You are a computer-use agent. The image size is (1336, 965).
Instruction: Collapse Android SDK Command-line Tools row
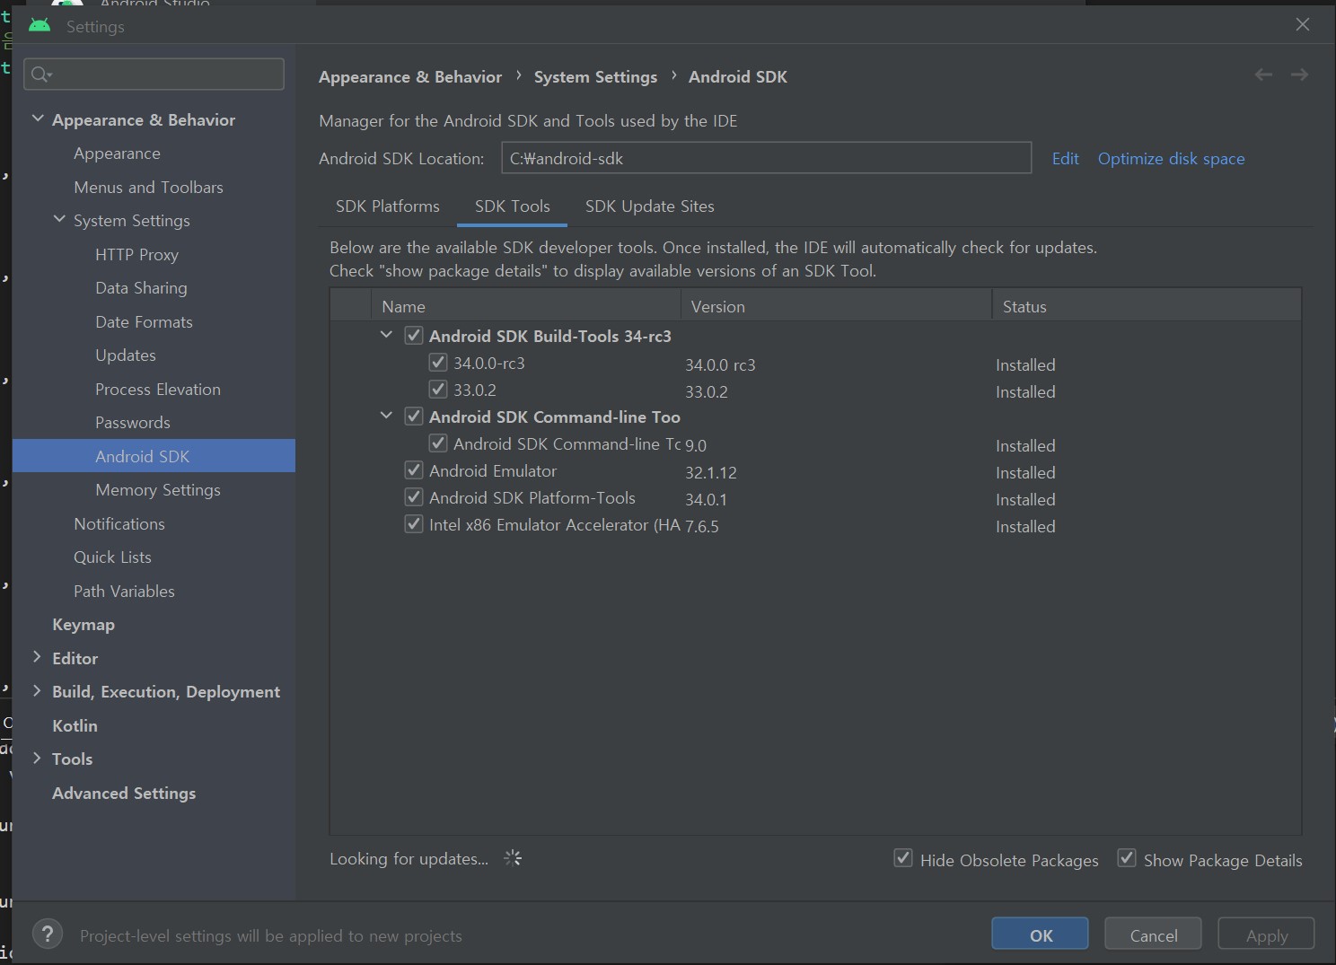pos(387,416)
